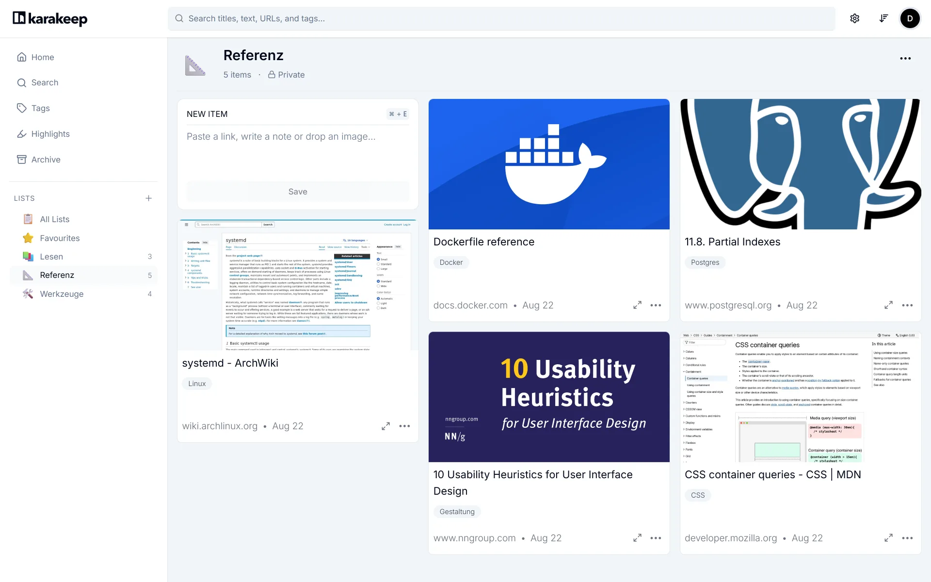931x582 pixels.
Task: Open more options for Usability Heuristics card
Action: [656, 538]
